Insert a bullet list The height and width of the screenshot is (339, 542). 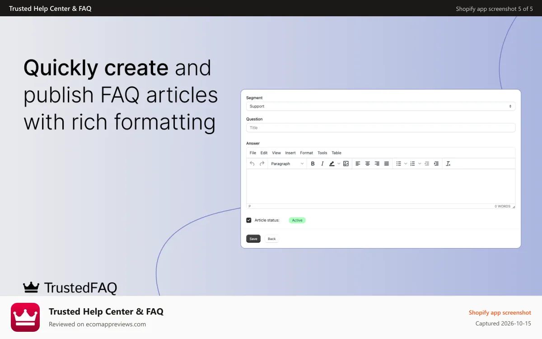pyautogui.click(x=399, y=164)
